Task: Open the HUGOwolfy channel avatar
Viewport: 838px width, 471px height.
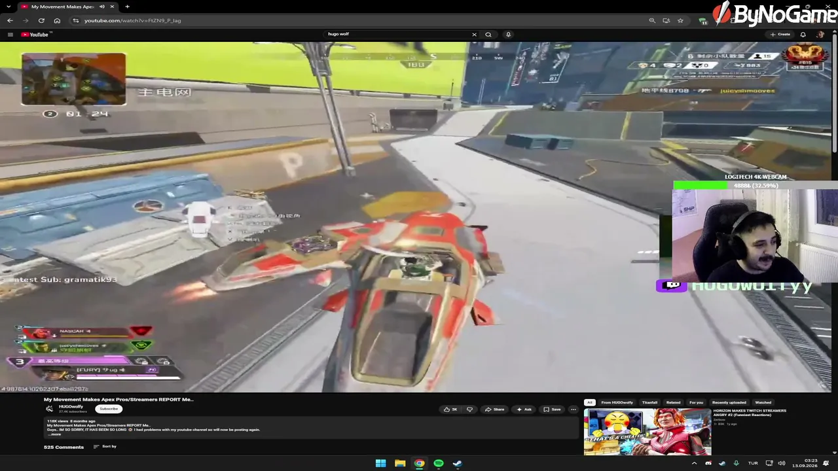Action: coord(49,409)
